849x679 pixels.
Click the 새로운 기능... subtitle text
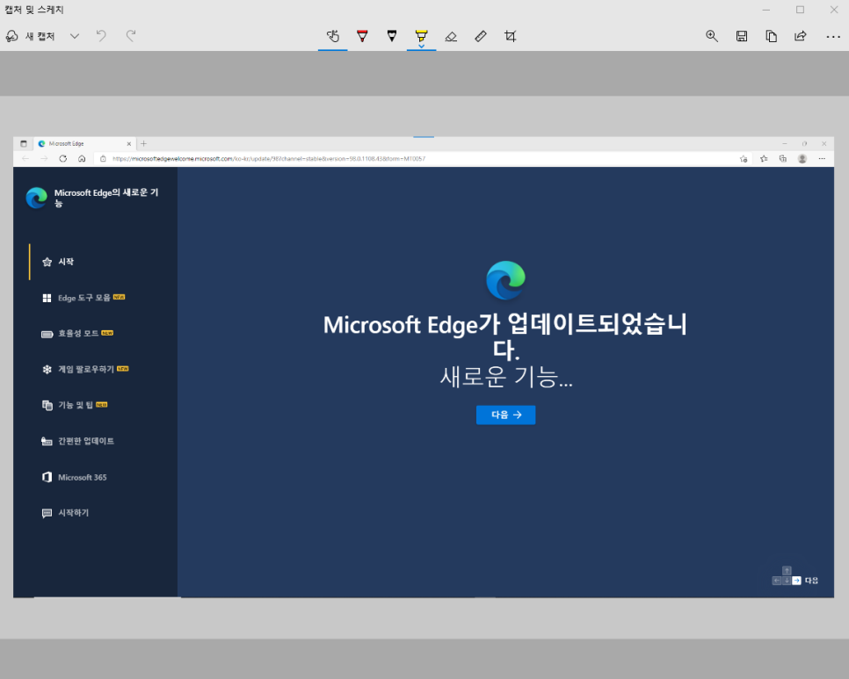click(x=505, y=377)
